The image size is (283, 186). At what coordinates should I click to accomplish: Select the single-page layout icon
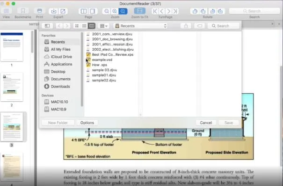93,11
